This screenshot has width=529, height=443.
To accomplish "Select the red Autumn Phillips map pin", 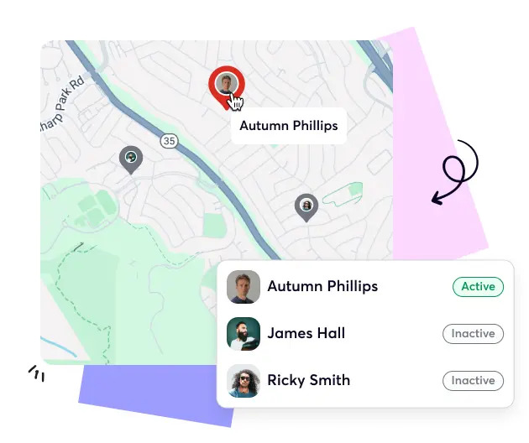I will pos(226,87).
